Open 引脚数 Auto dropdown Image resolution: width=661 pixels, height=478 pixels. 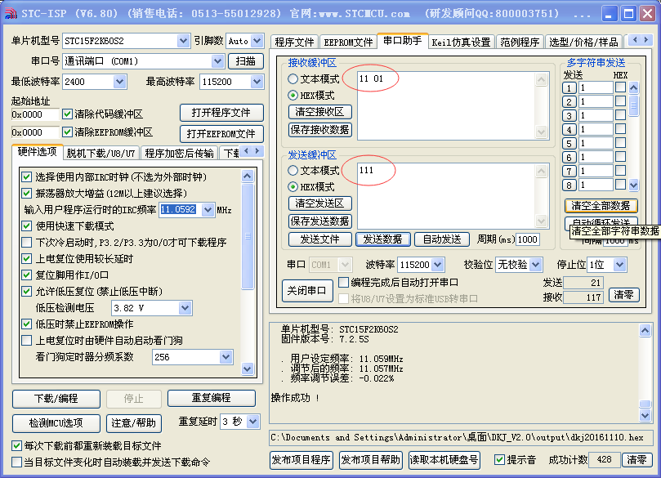coord(257,41)
